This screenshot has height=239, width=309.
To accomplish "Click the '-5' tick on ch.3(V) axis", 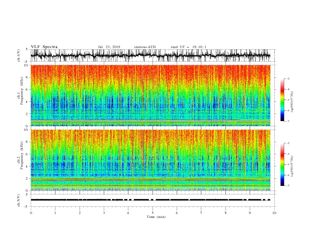I will [x=27, y=207].
